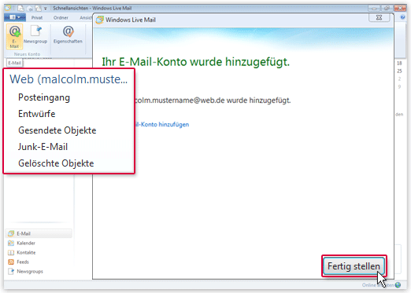Open the Gelöschte Objekte folder

[56, 163]
